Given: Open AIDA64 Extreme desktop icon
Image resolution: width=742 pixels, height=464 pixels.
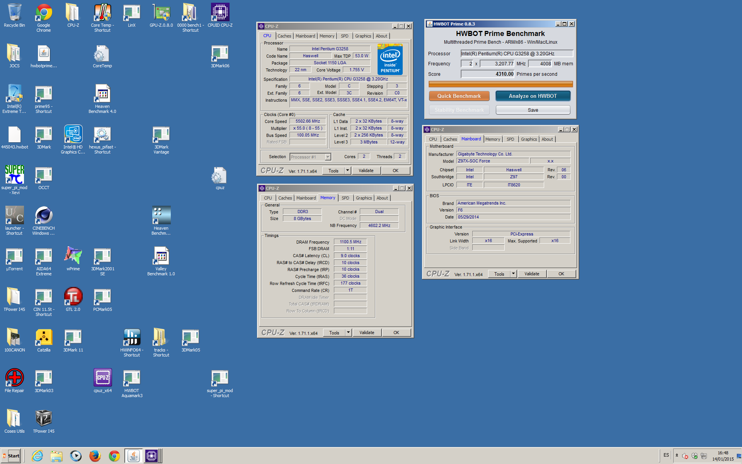Looking at the screenshot, I should click(44, 261).
